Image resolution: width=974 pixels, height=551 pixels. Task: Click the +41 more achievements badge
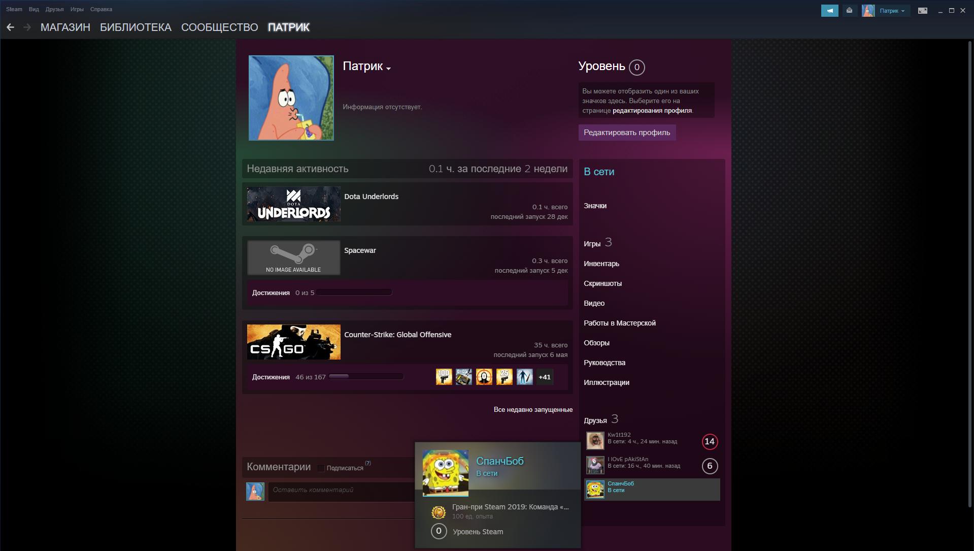click(x=545, y=377)
